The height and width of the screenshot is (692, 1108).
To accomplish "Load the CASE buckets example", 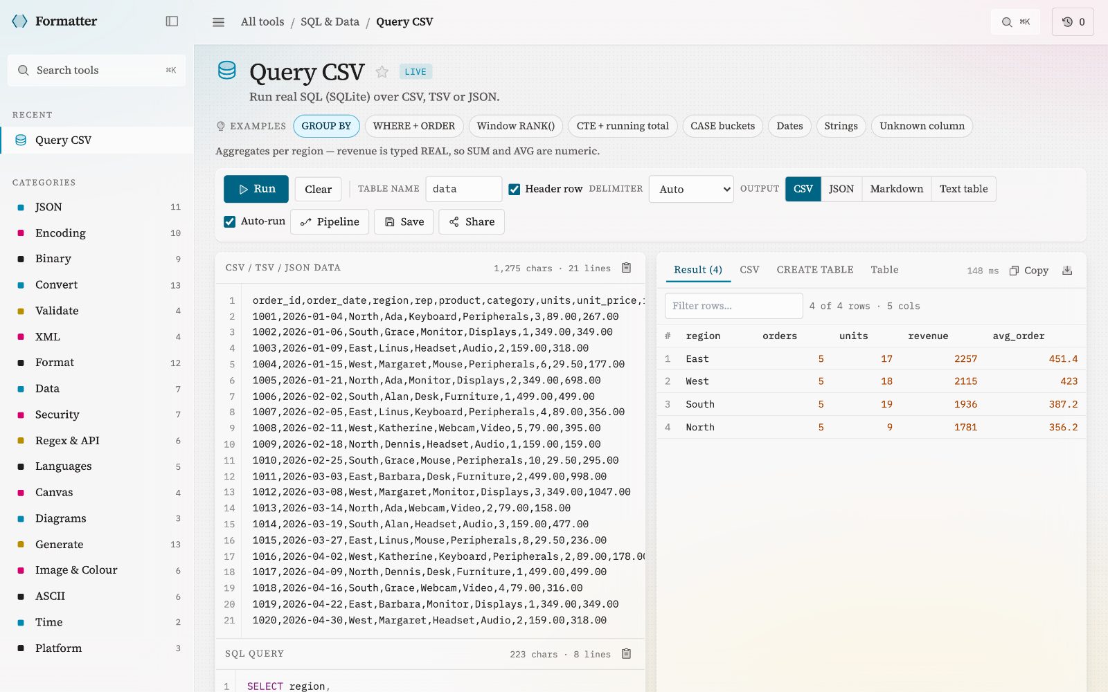I will [722, 126].
